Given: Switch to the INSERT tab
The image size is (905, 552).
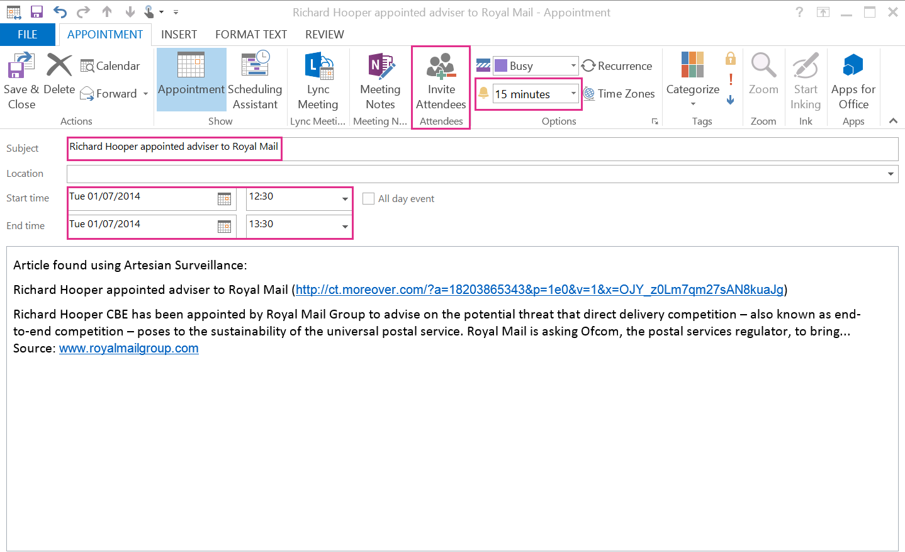Looking at the screenshot, I should [179, 35].
